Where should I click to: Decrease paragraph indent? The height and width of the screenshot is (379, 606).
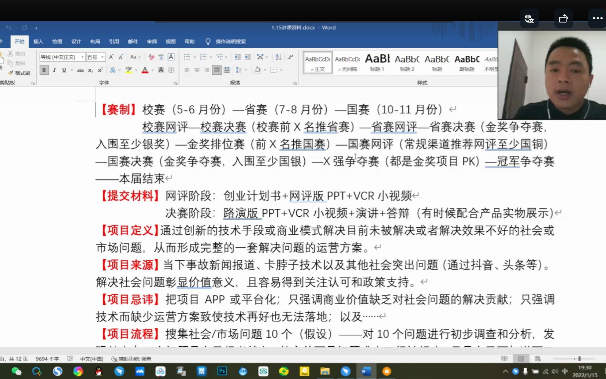point(237,57)
